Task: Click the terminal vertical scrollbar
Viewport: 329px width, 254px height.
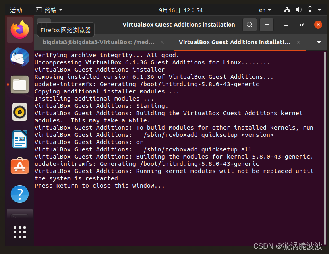Action: [x=325, y=148]
